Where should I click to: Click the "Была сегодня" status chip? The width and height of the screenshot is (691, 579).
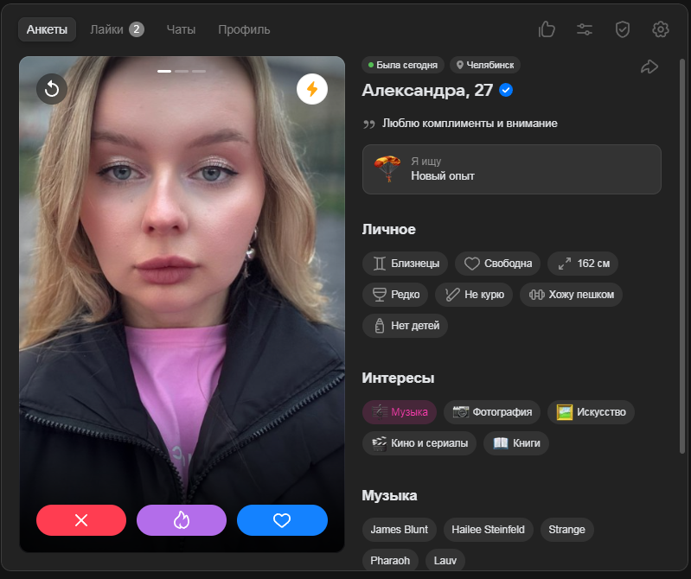[x=403, y=65]
